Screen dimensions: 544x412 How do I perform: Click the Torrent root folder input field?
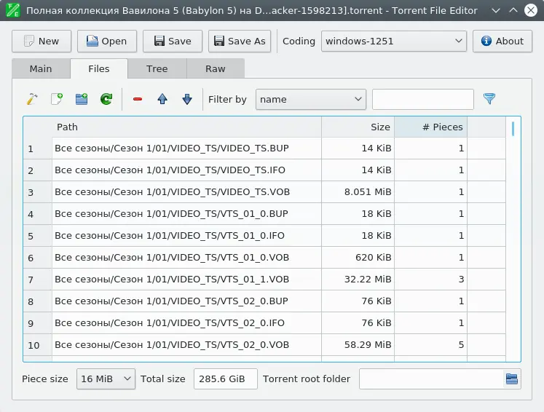click(x=432, y=379)
